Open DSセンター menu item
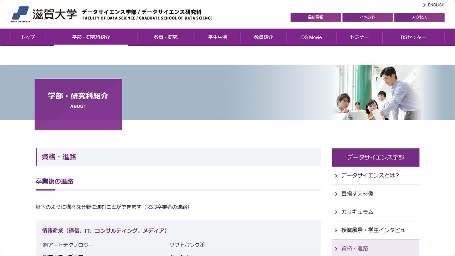This screenshot has height=256, width=455. click(413, 37)
